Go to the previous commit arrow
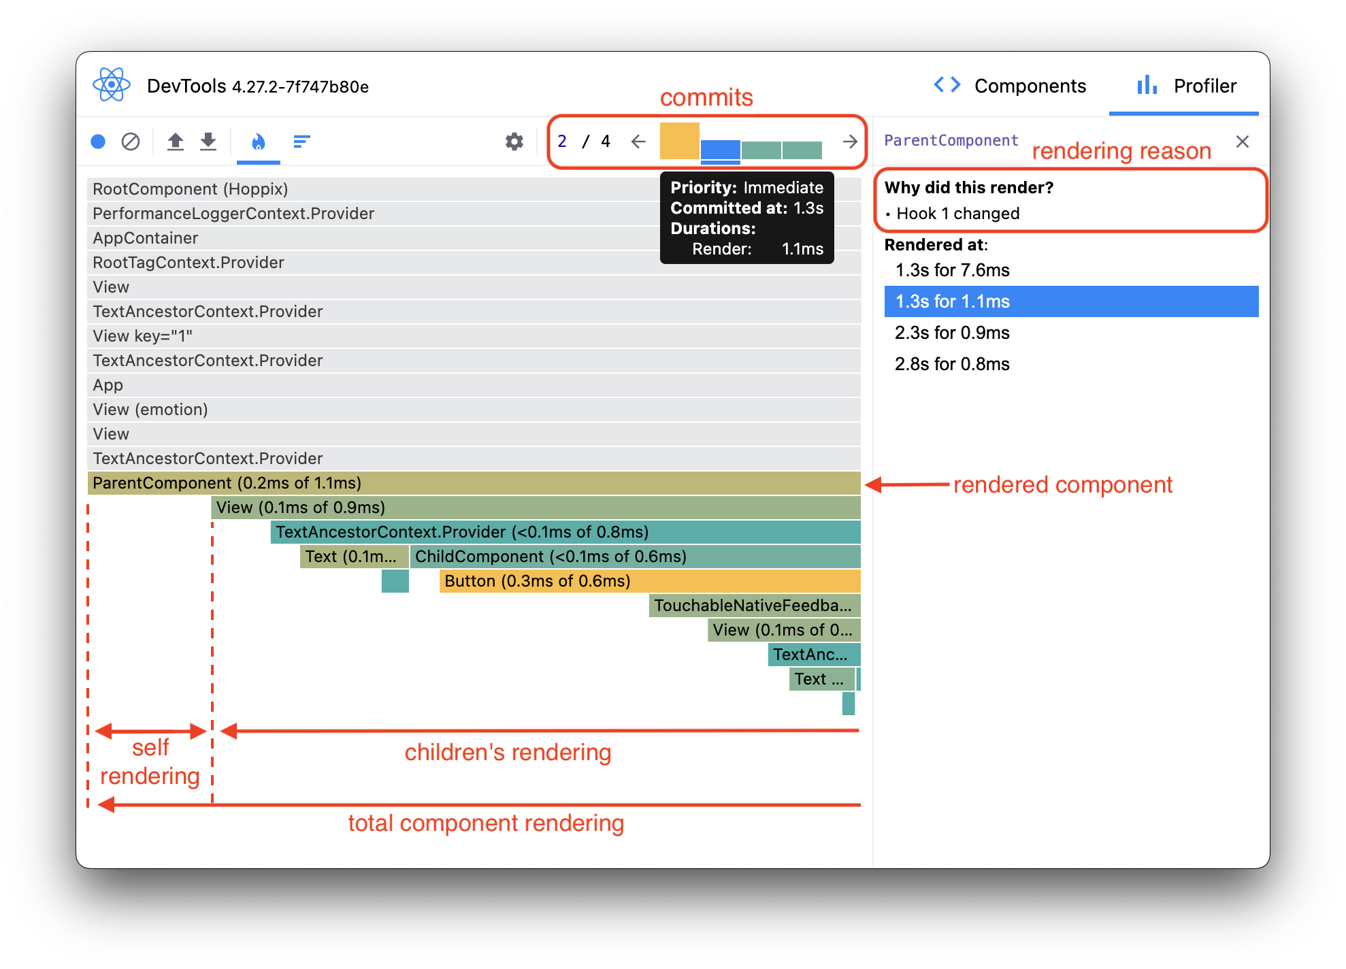1346x969 pixels. click(x=638, y=142)
